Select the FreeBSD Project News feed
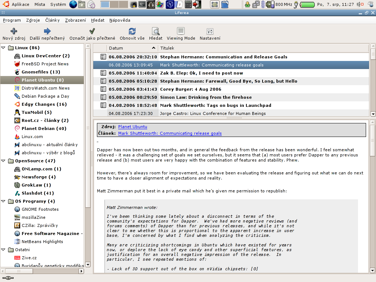376x282 pixels. (45, 64)
